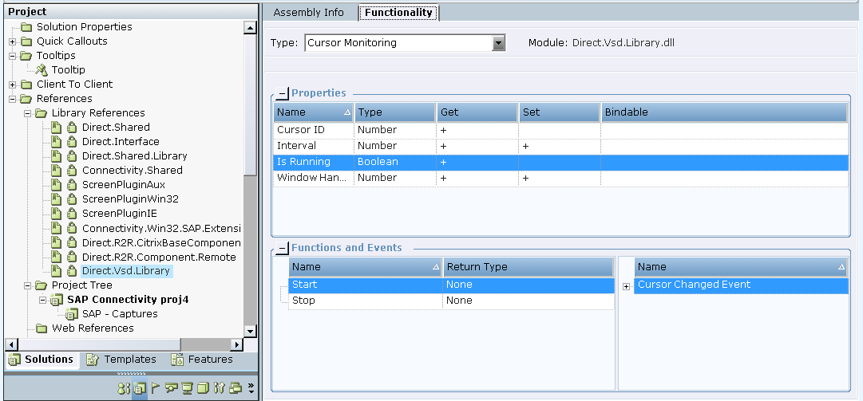Click the horizontal scrollbar left arrow
This screenshot has height=401, width=863.
pyautogui.click(x=10, y=345)
